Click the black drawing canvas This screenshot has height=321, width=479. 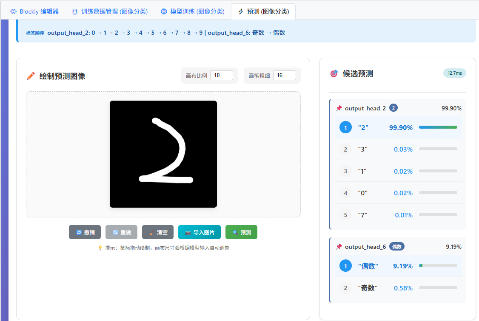[x=163, y=154]
